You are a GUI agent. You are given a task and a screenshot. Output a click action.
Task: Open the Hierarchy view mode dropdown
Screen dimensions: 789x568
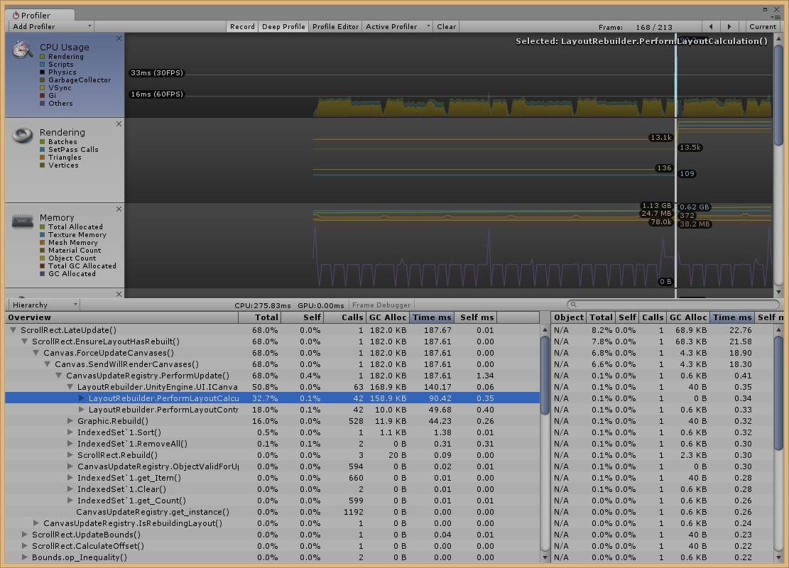(x=44, y=305)
